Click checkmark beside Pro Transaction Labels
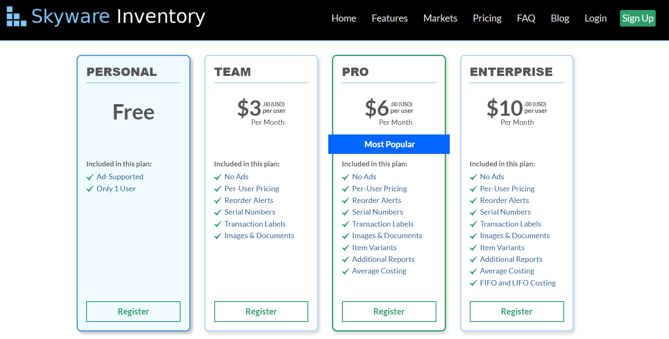This screenshot has width=669, height=339. [345, 224]
